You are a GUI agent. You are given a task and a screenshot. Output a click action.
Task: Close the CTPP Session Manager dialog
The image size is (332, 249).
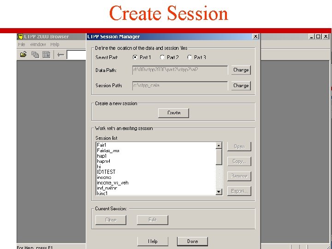click(255, 36)
